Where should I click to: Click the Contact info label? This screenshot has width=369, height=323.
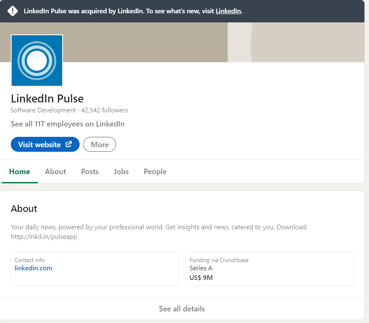30,260
